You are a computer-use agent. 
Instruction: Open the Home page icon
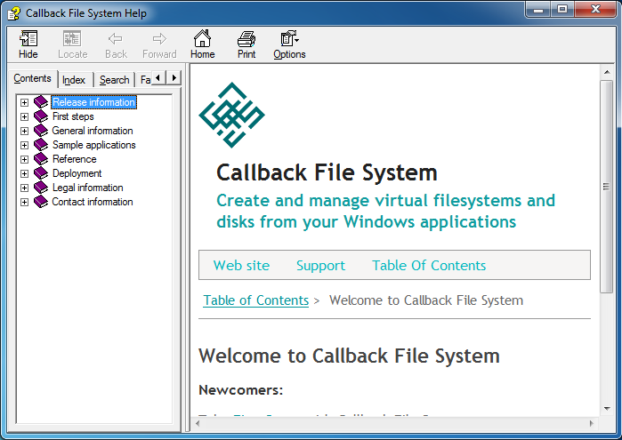(x=202, y=38)
